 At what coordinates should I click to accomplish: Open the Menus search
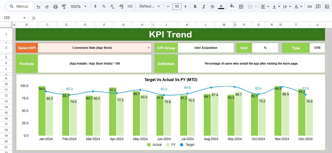tap(19, 6)
